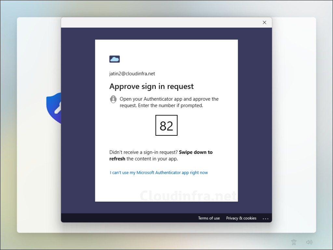Click the blue shield key icon

click(54, 108)
